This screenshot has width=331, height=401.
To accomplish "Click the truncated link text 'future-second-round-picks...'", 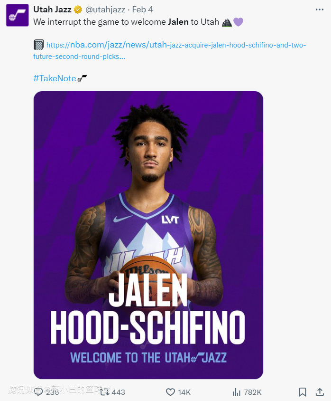I will [79, 57].
